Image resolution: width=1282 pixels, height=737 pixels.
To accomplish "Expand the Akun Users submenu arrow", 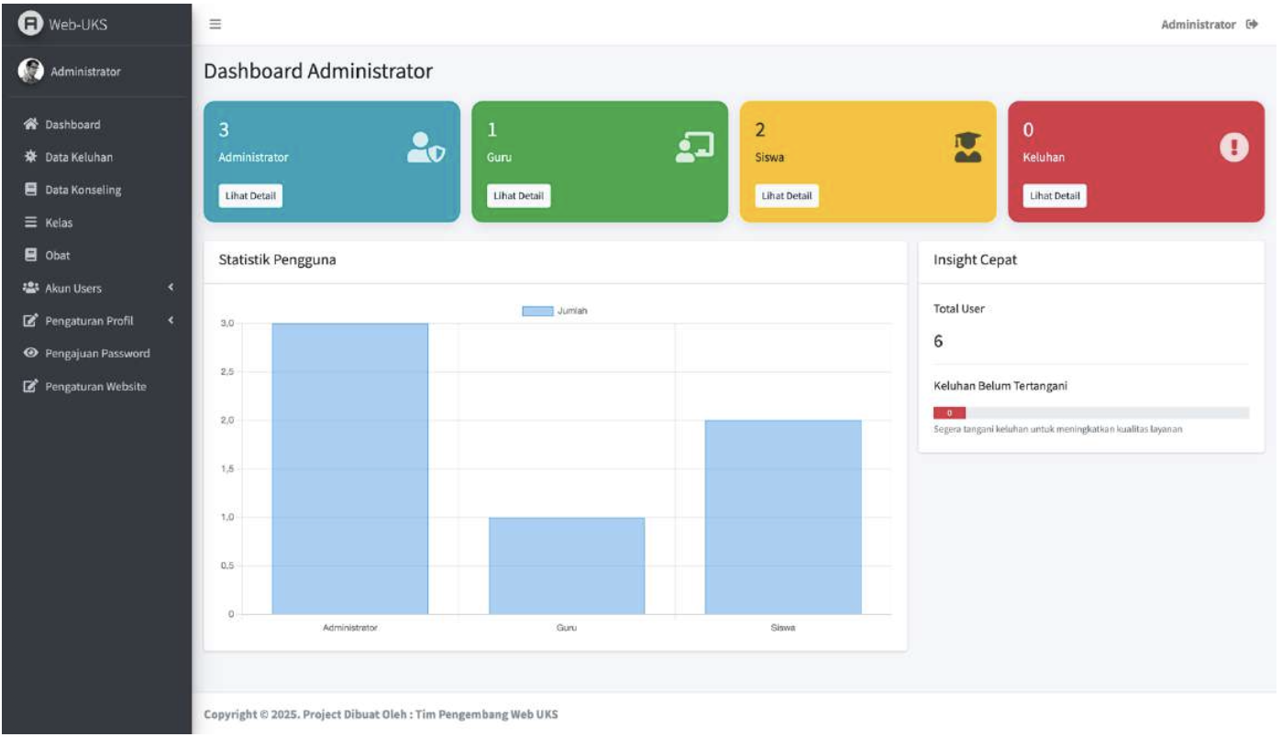I will pos(171,288).
